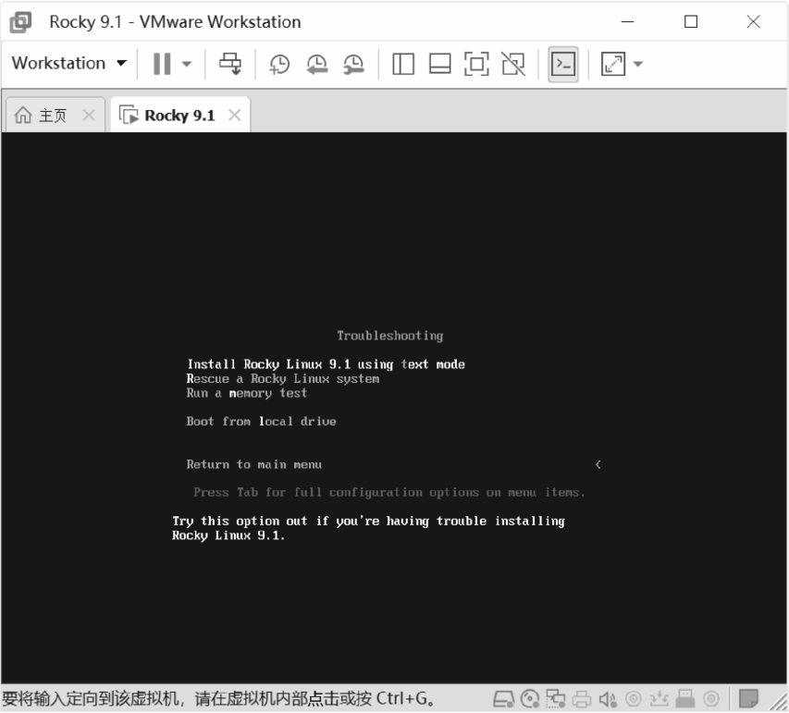Screen dimensions: 789x713
Task: Maximize the VMware Workstation window
Action: point(690,21)
